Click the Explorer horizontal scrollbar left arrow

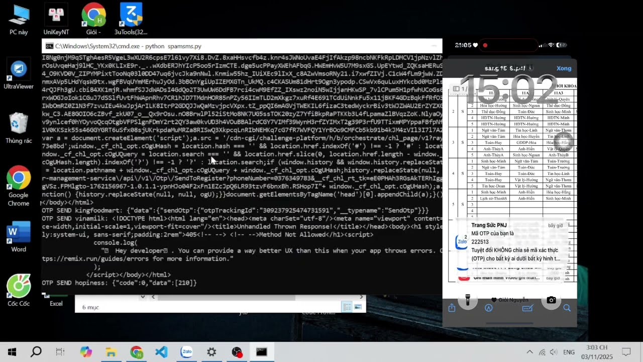pyautogui.click(x=154, y=297)
